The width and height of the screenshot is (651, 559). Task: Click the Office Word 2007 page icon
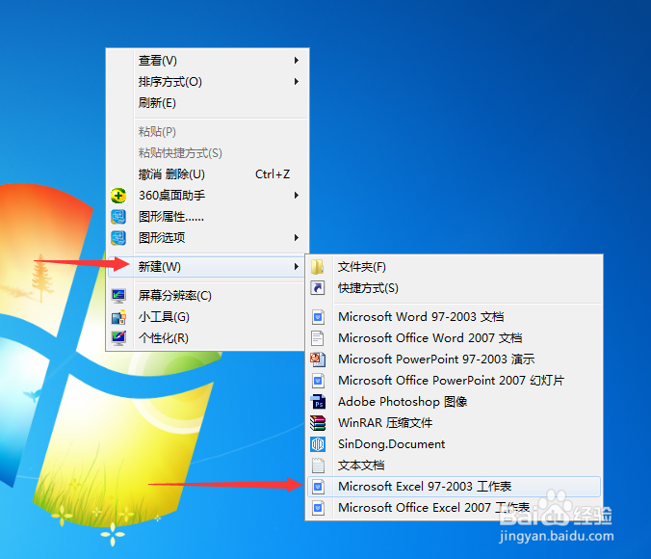click(318, 338)
